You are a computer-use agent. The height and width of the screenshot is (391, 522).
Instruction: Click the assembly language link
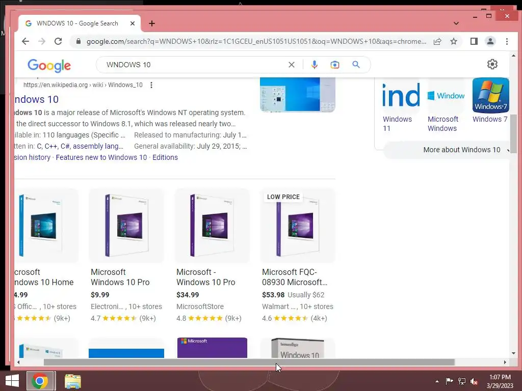pos(98,146)
